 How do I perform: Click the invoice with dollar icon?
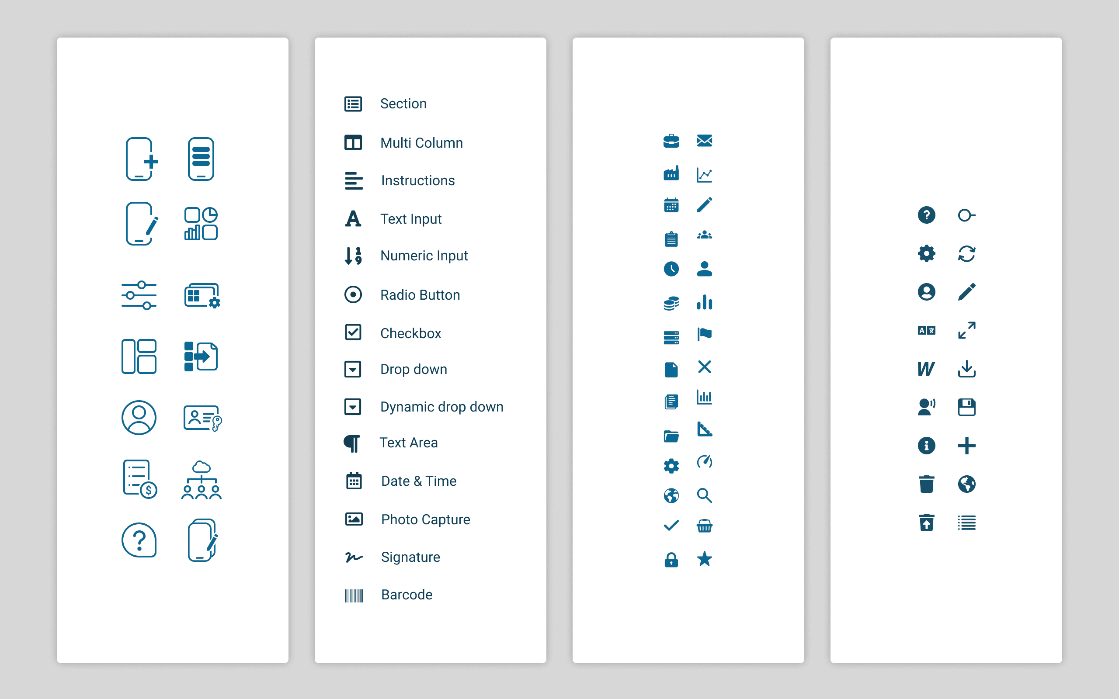coord(139,479)
